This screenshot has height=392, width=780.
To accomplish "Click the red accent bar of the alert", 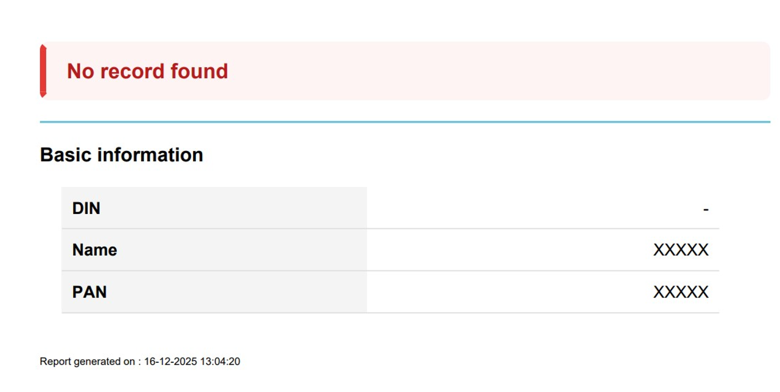I will [x=43, y=71].
